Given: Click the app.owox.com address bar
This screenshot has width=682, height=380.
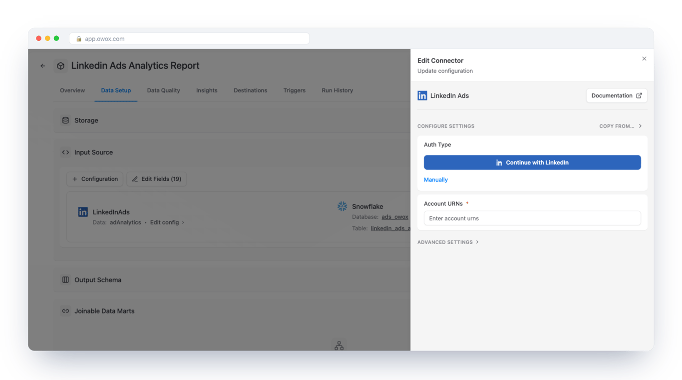Looking at the screenshot, I should click(189, 39).
